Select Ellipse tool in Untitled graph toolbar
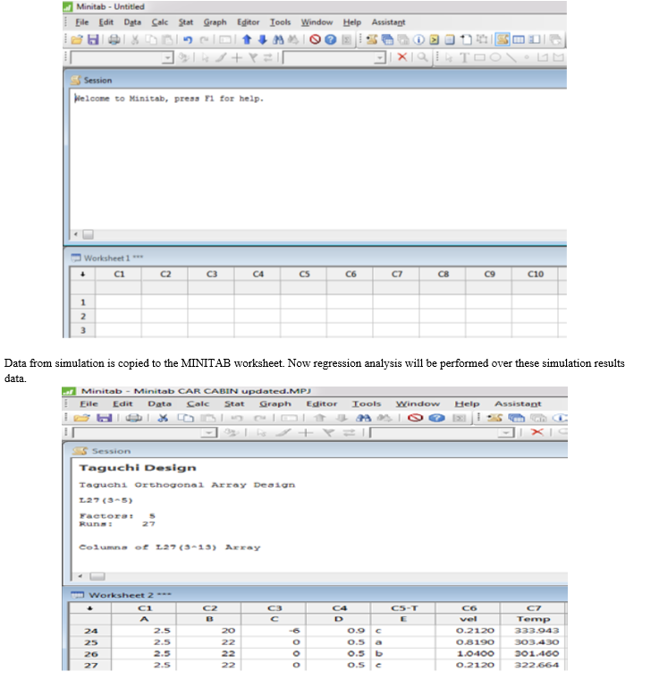Viewport: 659px width, 680px height. pos(495,57)
